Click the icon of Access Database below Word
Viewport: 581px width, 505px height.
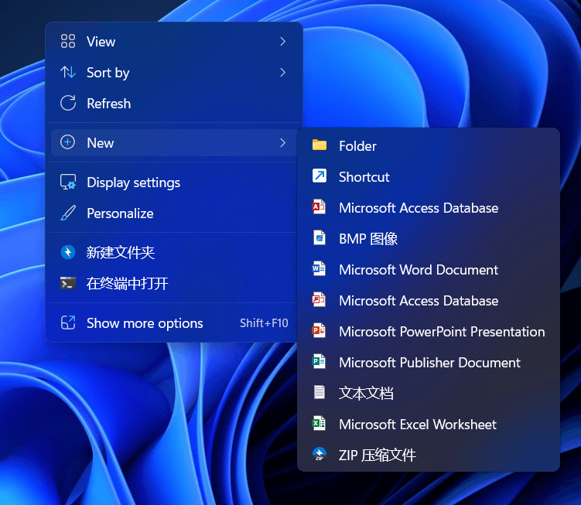(x=319, y=299)
